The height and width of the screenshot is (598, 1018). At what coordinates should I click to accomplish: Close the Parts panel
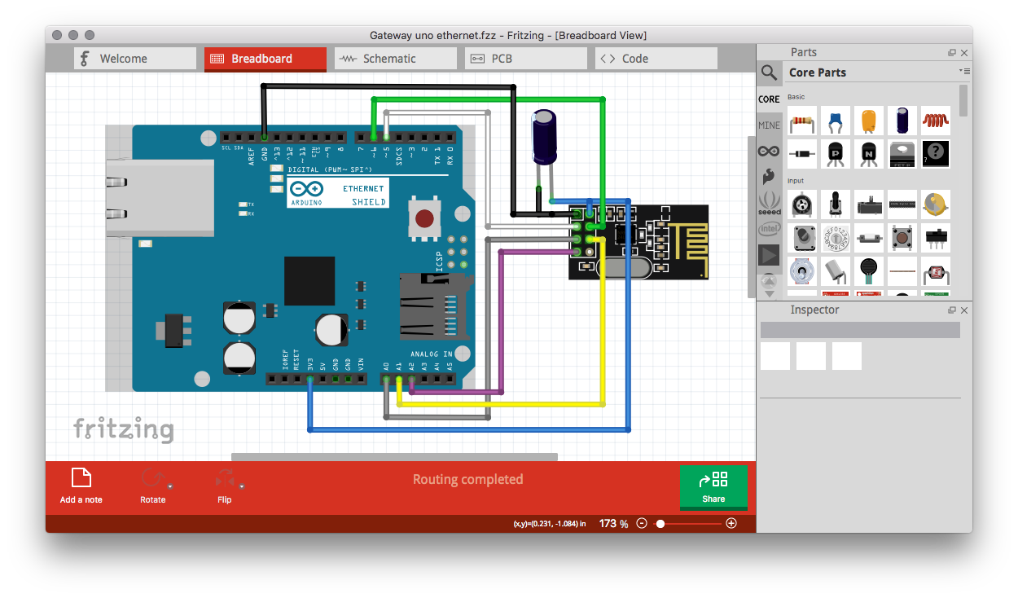964,53
